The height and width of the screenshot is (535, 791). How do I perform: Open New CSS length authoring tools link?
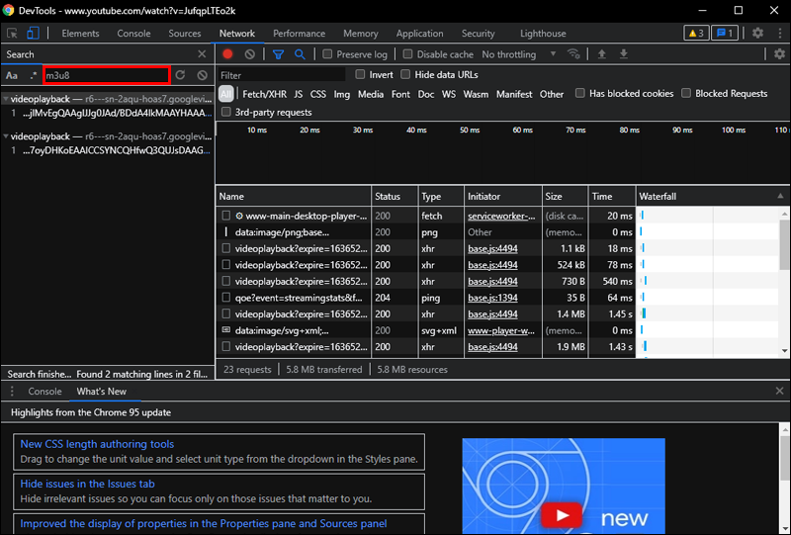[97, 444]
